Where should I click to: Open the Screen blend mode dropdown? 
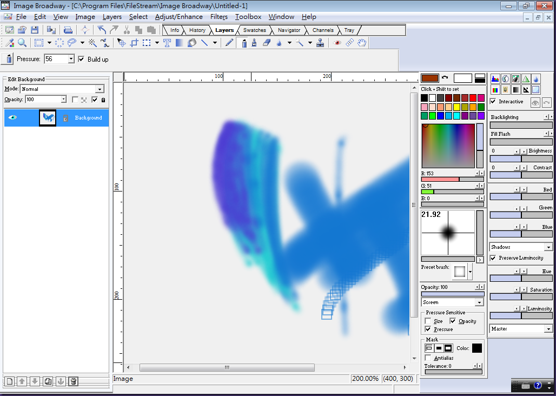click(479, 302)
